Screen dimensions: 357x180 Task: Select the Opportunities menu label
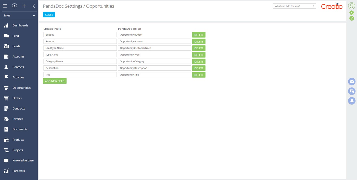pos(22,88)
